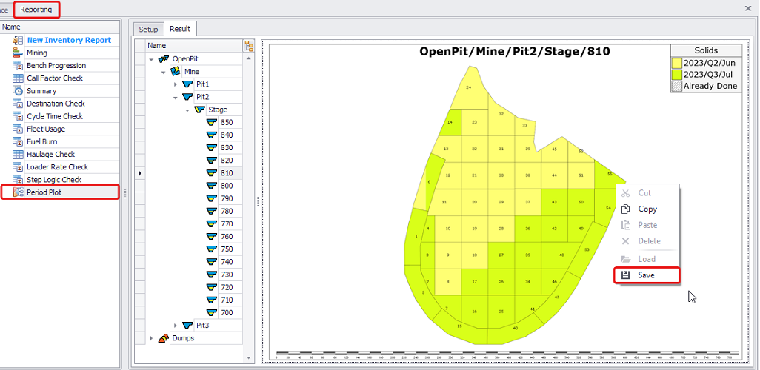The width and height of the screenshot is (760, 370).
Task: Select the Bench Progression report icon
Action: [x=19, y=66]
